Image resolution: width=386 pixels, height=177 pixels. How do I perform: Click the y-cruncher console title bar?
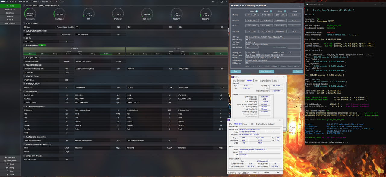[345, 5]
